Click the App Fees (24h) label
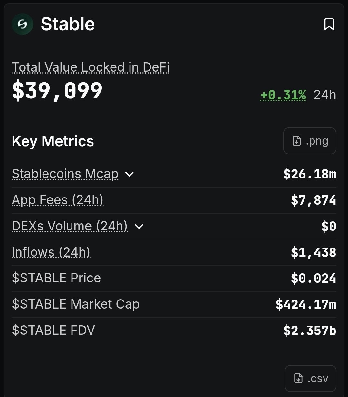Image resolution: width=348 pixels, height=397 pixels. (58, 200)
